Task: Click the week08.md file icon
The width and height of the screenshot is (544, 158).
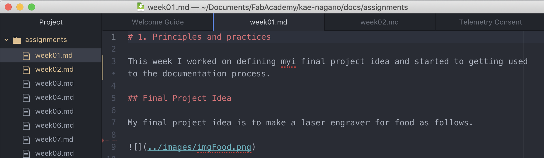Action: tap(26, 153)
